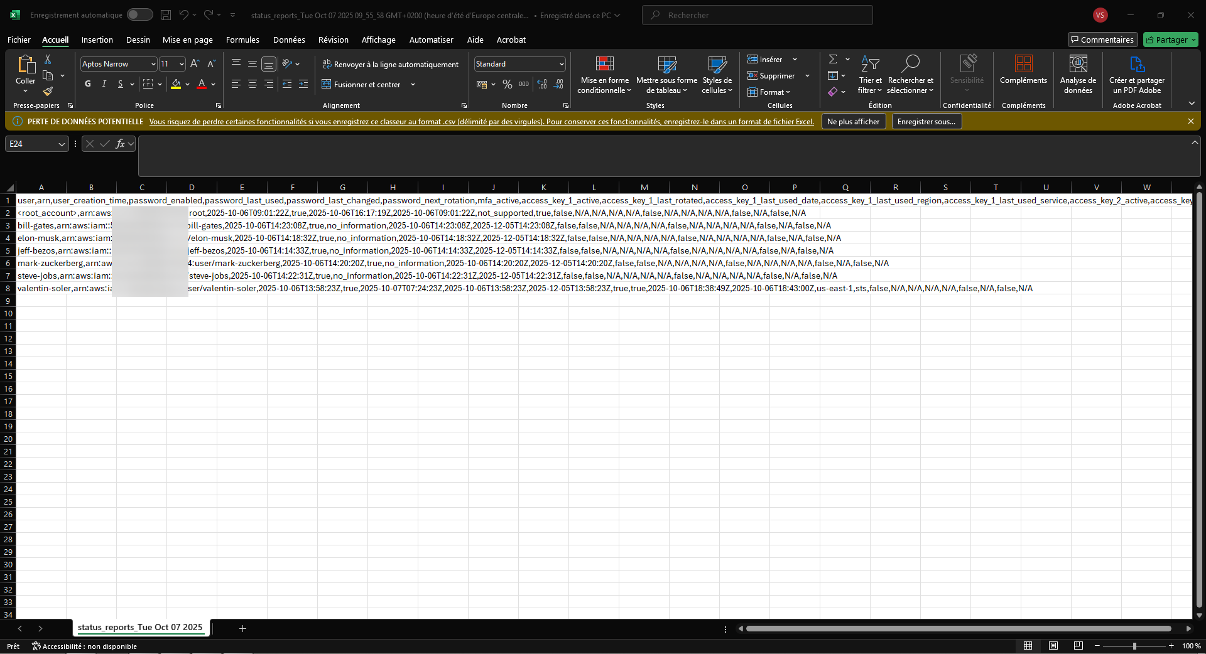Click the Ne plus afficher button
Viewport: 1206px width, 654px height.
[x=853, y=122]
